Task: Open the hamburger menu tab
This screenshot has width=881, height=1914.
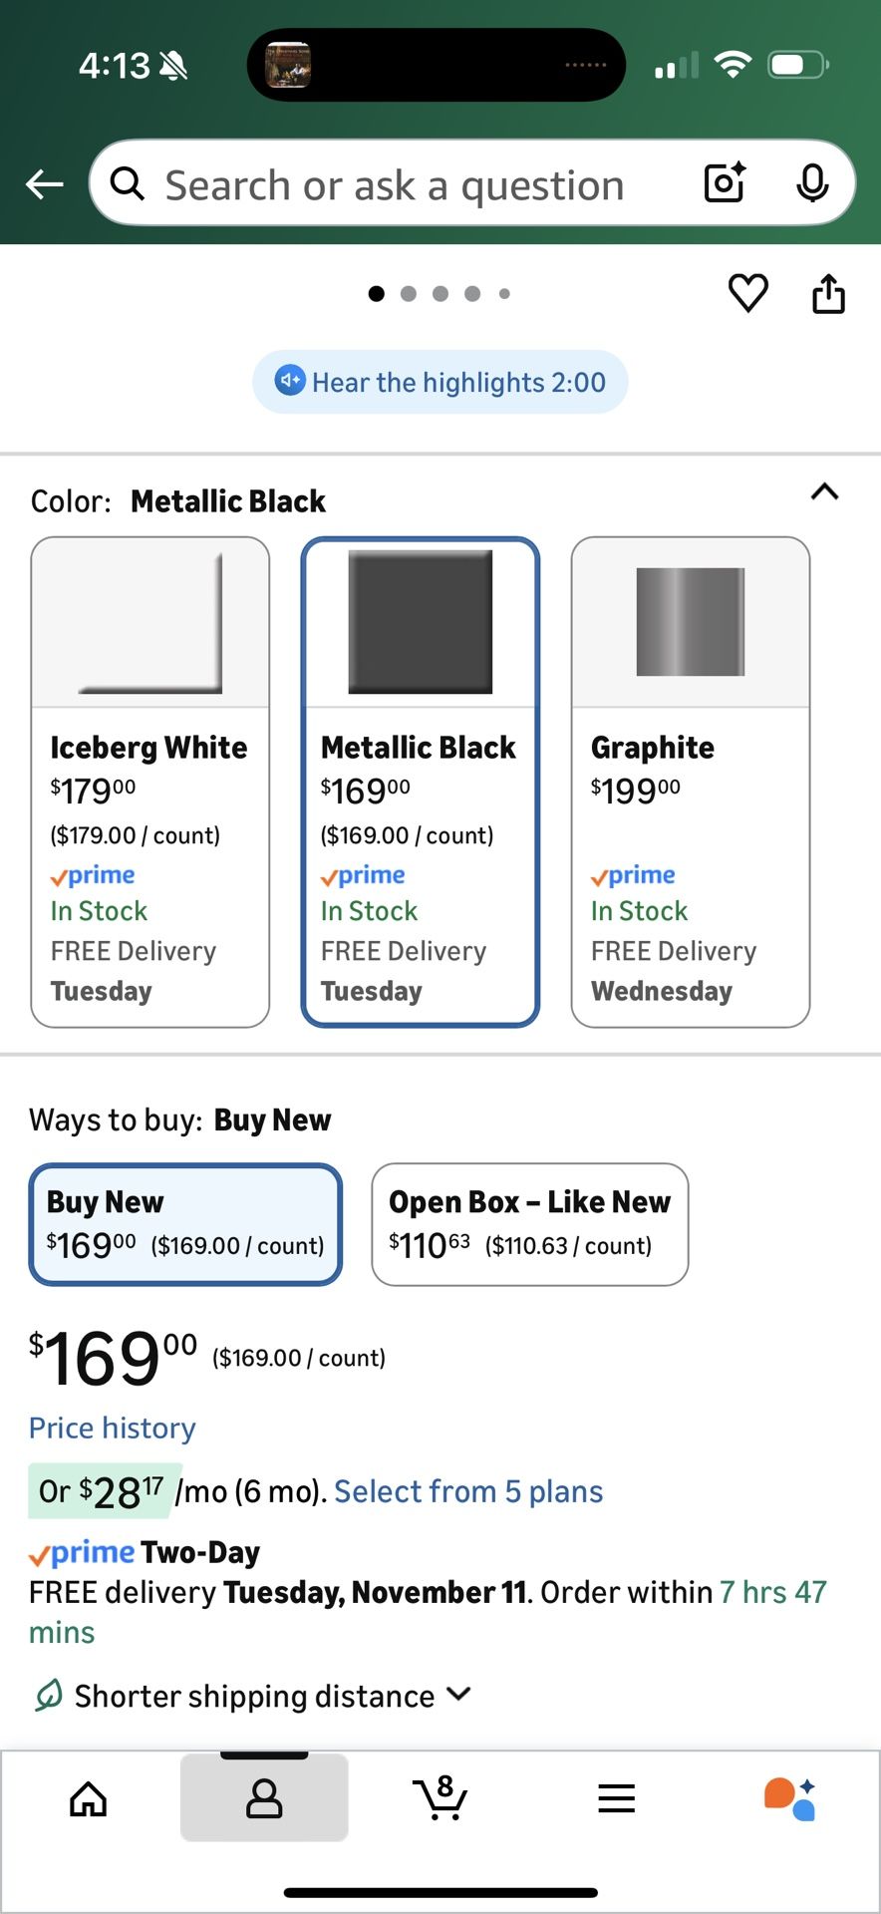Action: click(x=616, y=1798)
